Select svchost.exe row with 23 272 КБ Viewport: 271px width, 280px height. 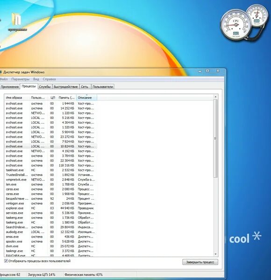click(x=50, y=137)
